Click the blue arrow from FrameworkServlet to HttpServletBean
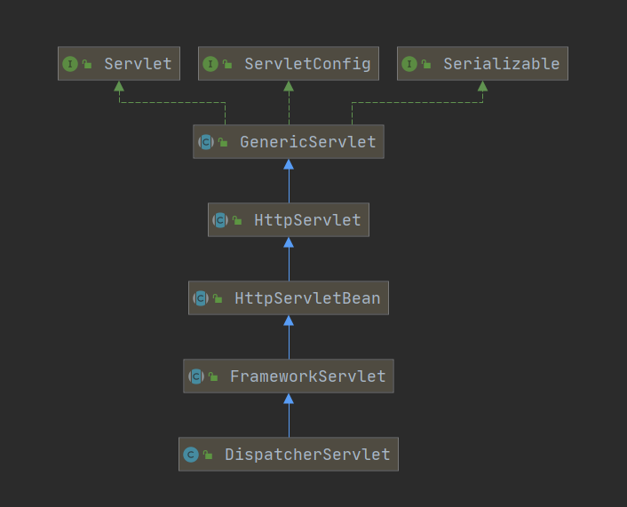627x507 pixels. [289, 337]
